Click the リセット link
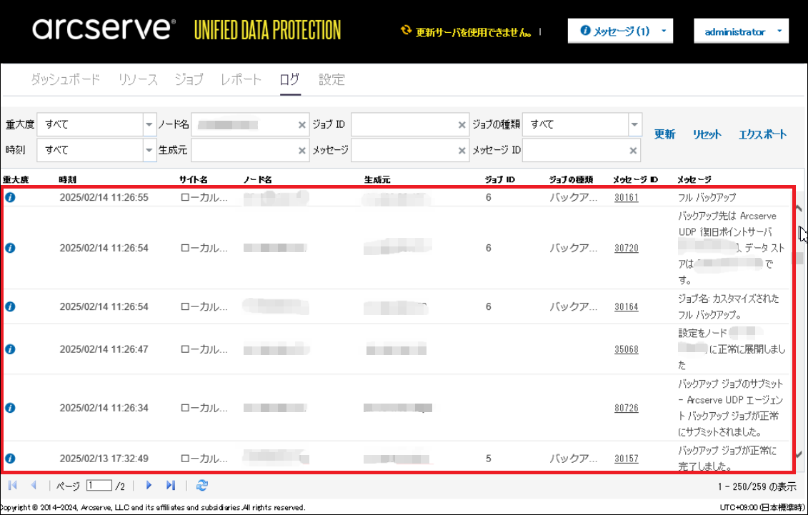The image size is (808, 515). tap(707, 134)
